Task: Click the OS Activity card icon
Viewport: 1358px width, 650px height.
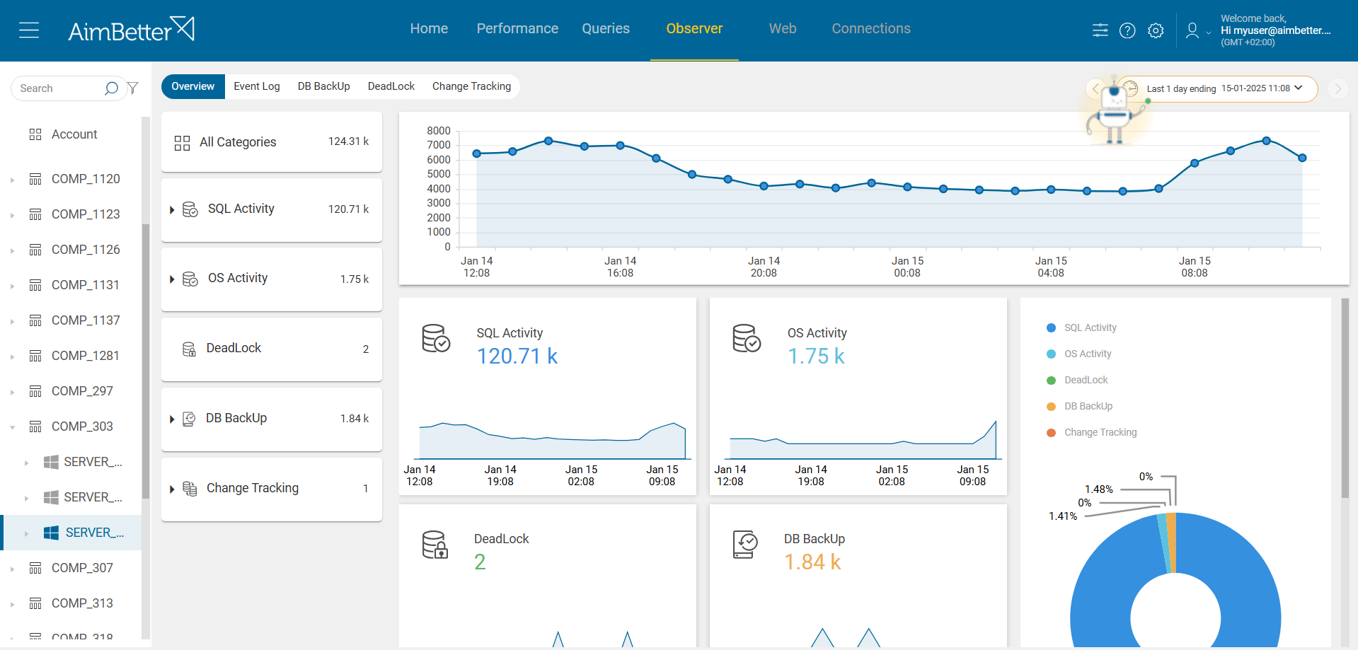Action: [747, 338]
